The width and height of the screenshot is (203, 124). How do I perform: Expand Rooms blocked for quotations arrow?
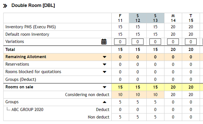click(104, 72)
